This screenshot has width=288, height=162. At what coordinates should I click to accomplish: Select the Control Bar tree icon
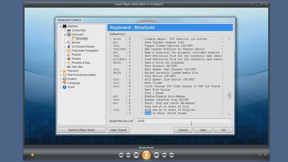(69, 30)
